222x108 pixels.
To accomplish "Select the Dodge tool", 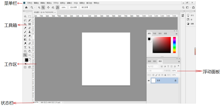I will pos(25,43).
